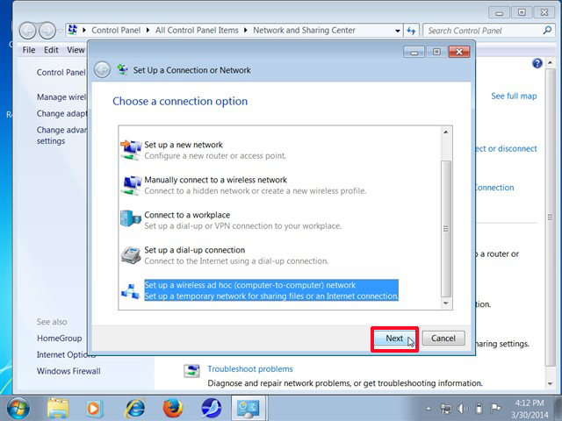Open the Troubleshoot problems link
This screenshot has height=421, width=562.
250,369
